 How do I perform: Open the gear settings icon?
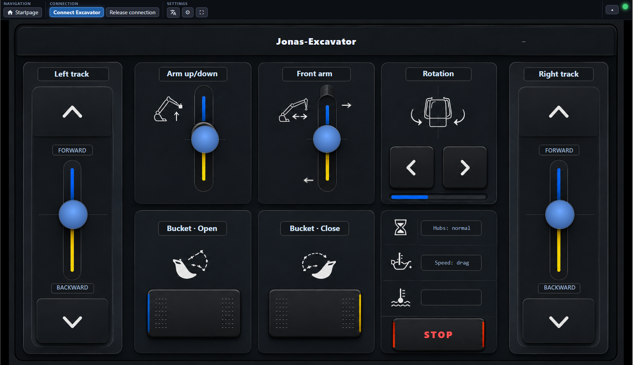[x=188, y=12]
